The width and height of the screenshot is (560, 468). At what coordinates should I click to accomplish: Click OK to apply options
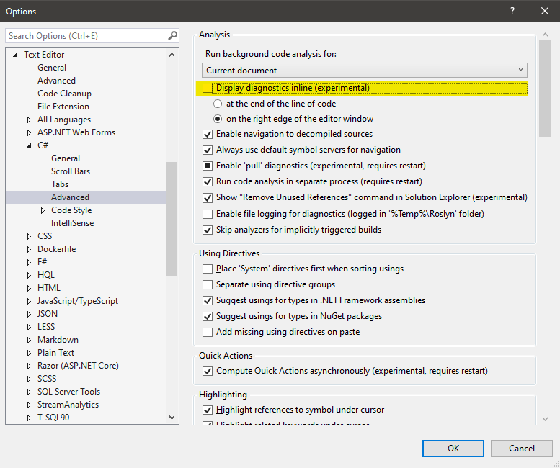[x=453, y=449]
